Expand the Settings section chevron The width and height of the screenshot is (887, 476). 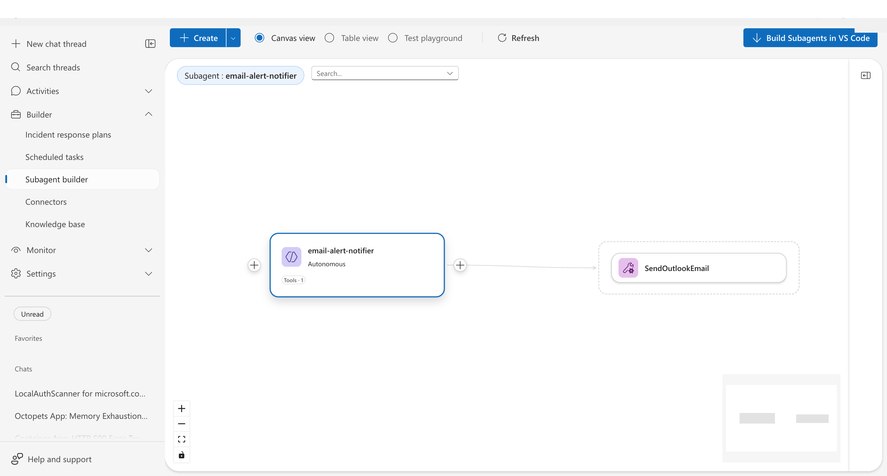coord(148,273)
